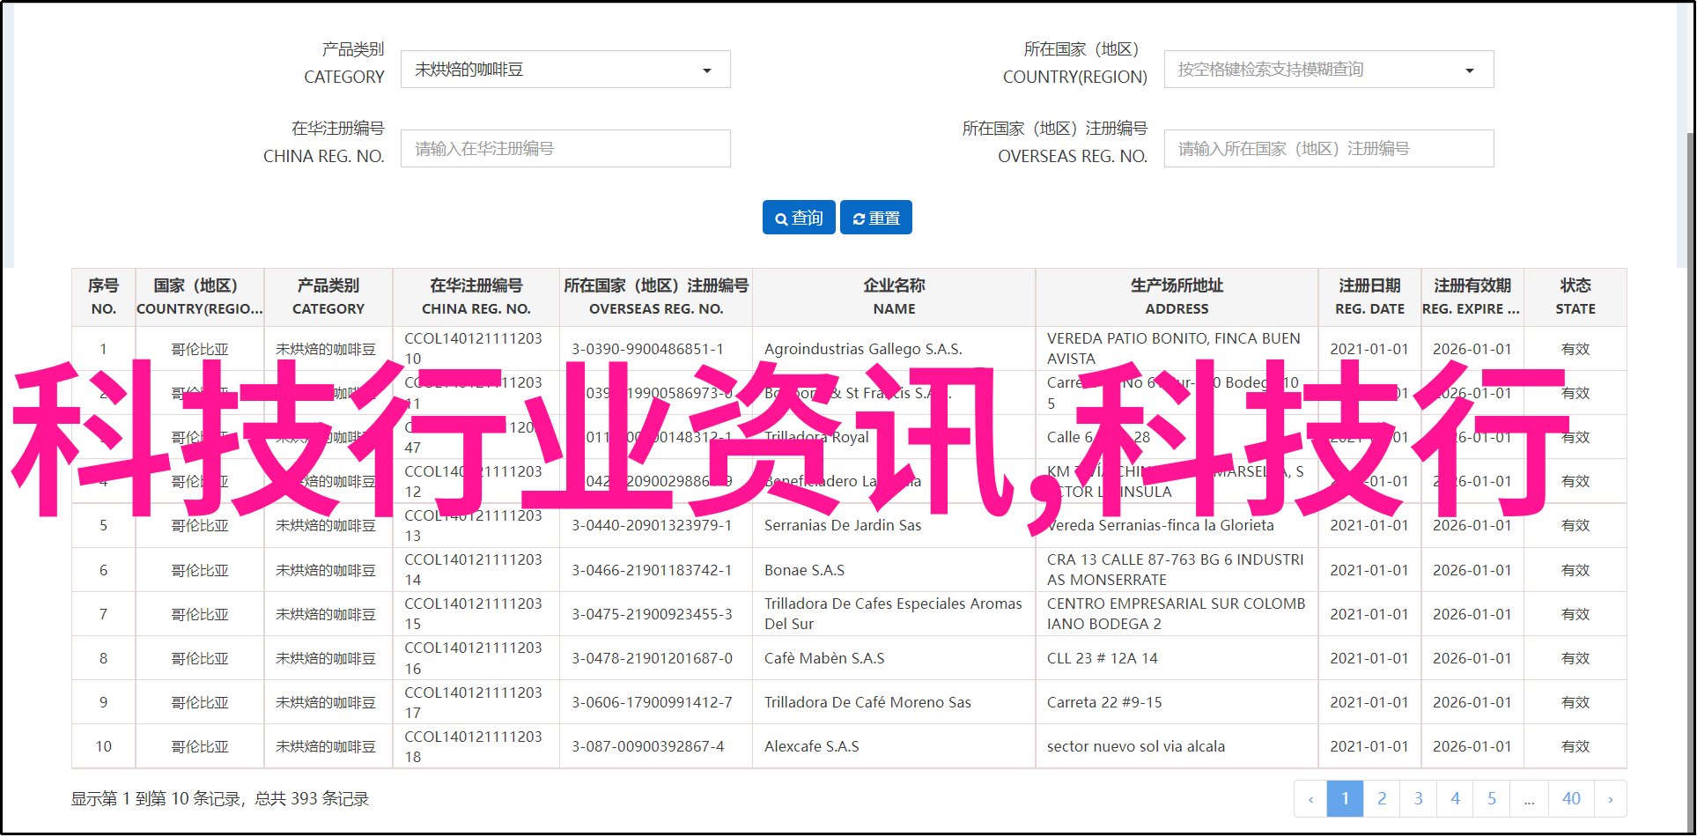Select company name Cafè Mabèn S.A.S

pyautogui.click(x=824, y=658)
